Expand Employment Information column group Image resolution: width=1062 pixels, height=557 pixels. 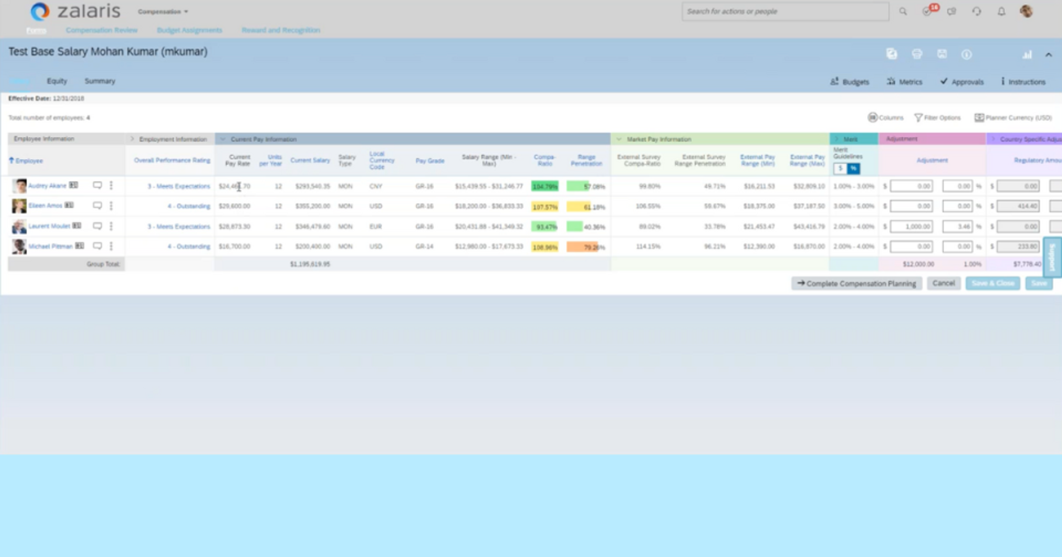[x=132, y=139]
